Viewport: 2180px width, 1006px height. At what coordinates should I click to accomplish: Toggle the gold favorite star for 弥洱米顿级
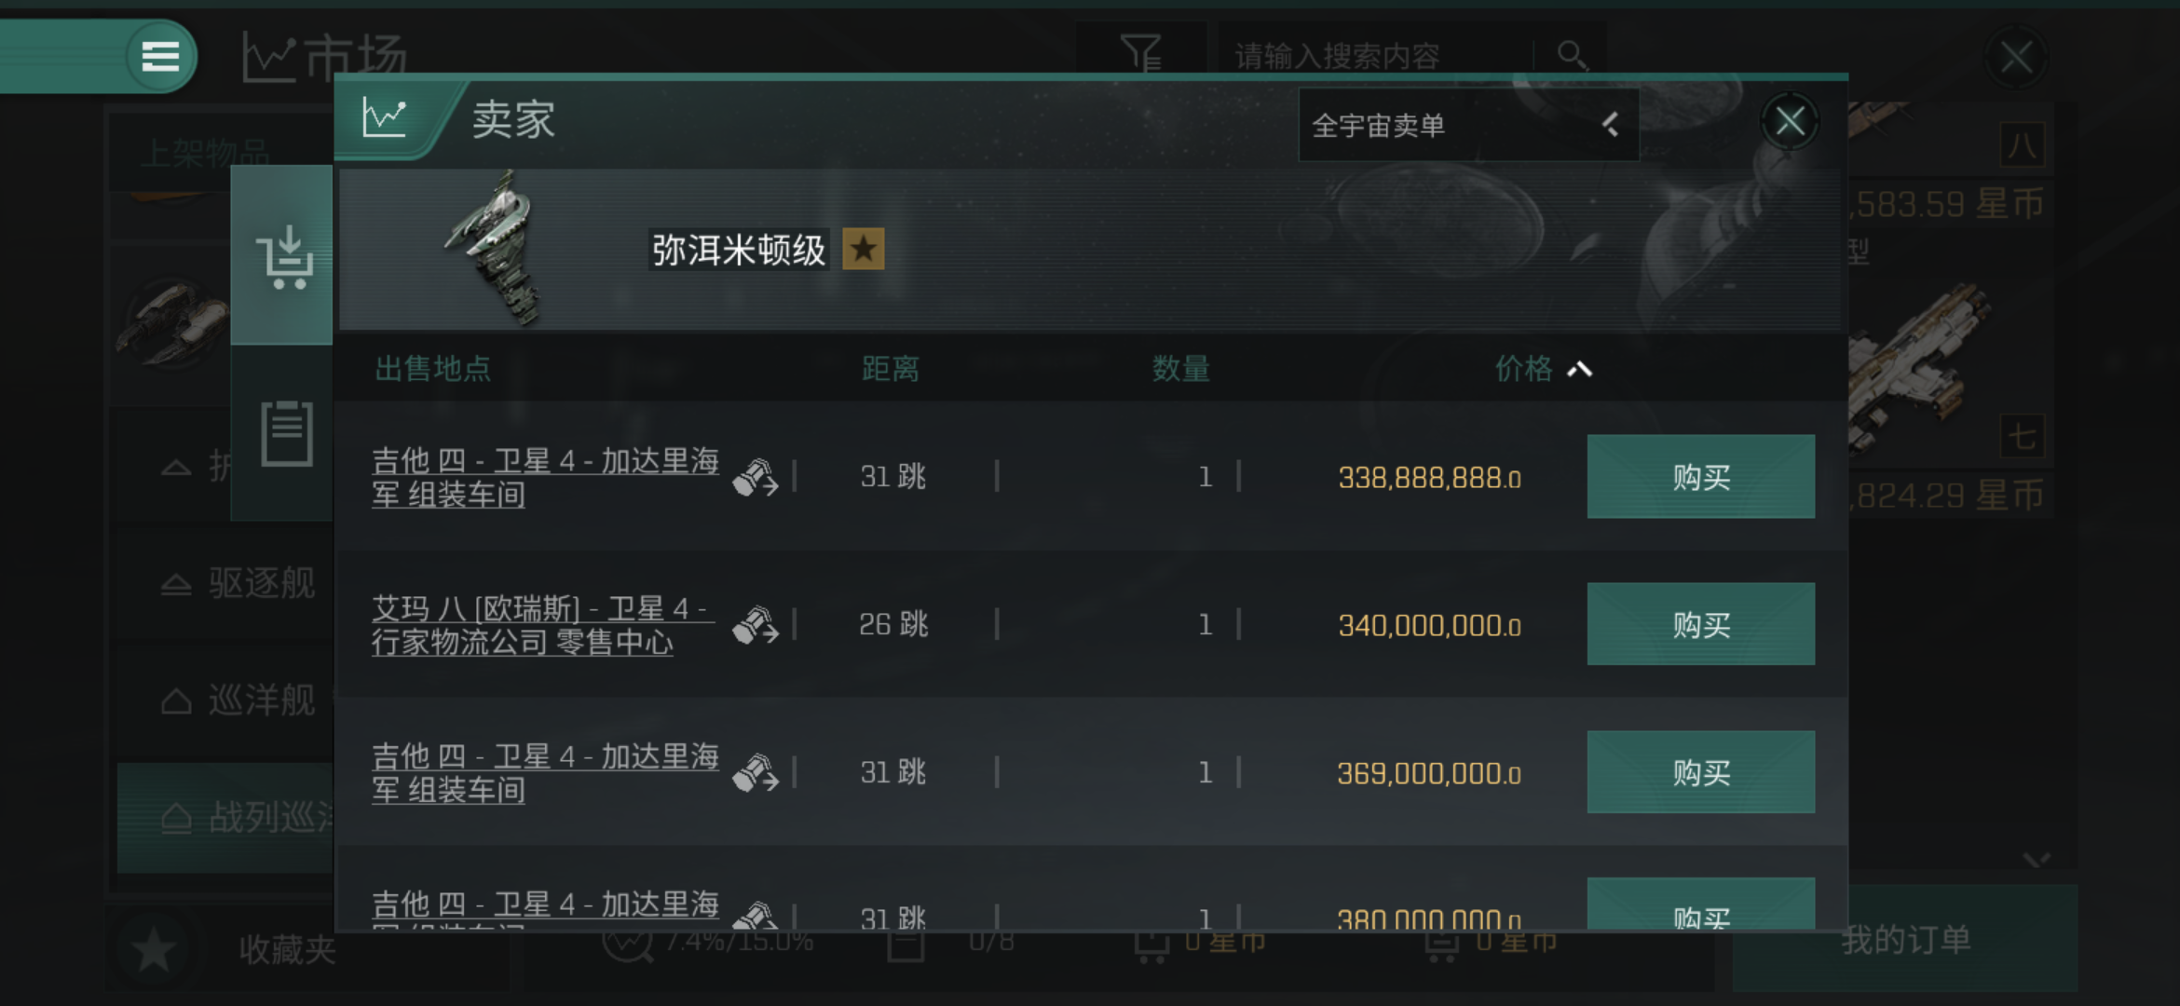[x=864, y=250]
